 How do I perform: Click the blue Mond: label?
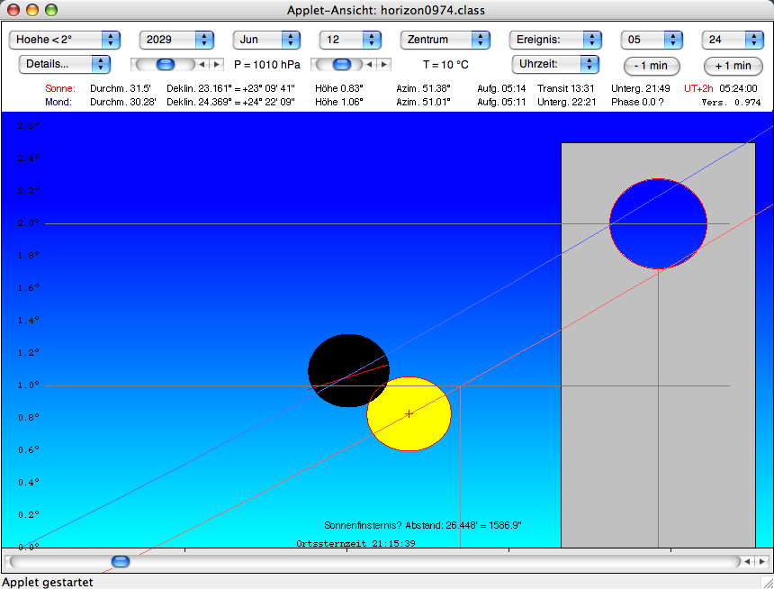click(58, 102)
